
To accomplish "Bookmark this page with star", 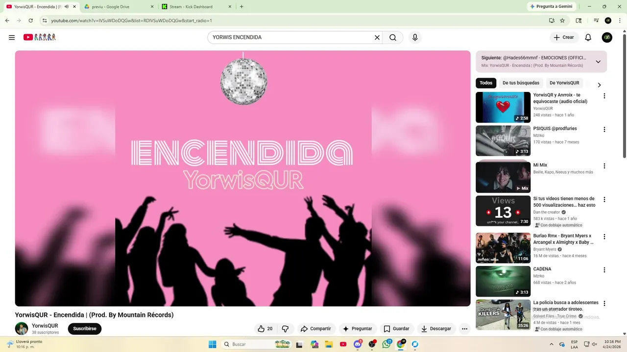I will [562, 21].
